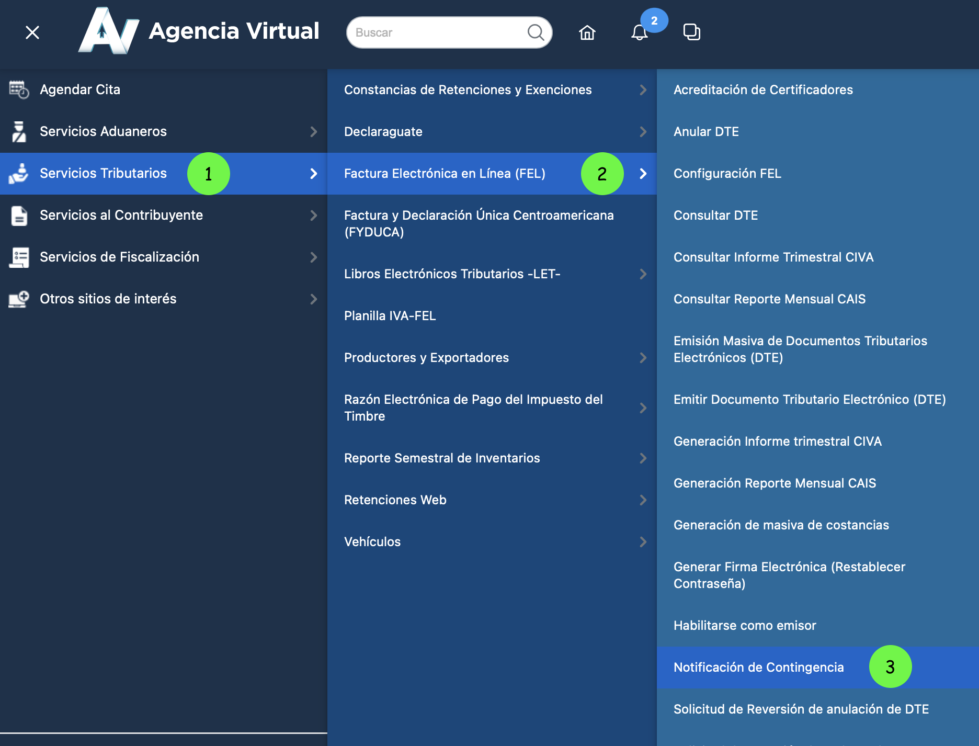
Task: Open Vehículos menu entry
Action: (492, 541)
